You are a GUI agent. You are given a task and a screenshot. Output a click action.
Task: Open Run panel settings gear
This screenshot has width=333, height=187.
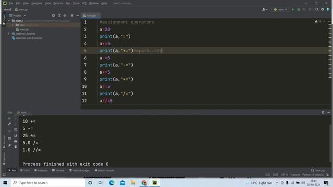[x=323, y=112]
